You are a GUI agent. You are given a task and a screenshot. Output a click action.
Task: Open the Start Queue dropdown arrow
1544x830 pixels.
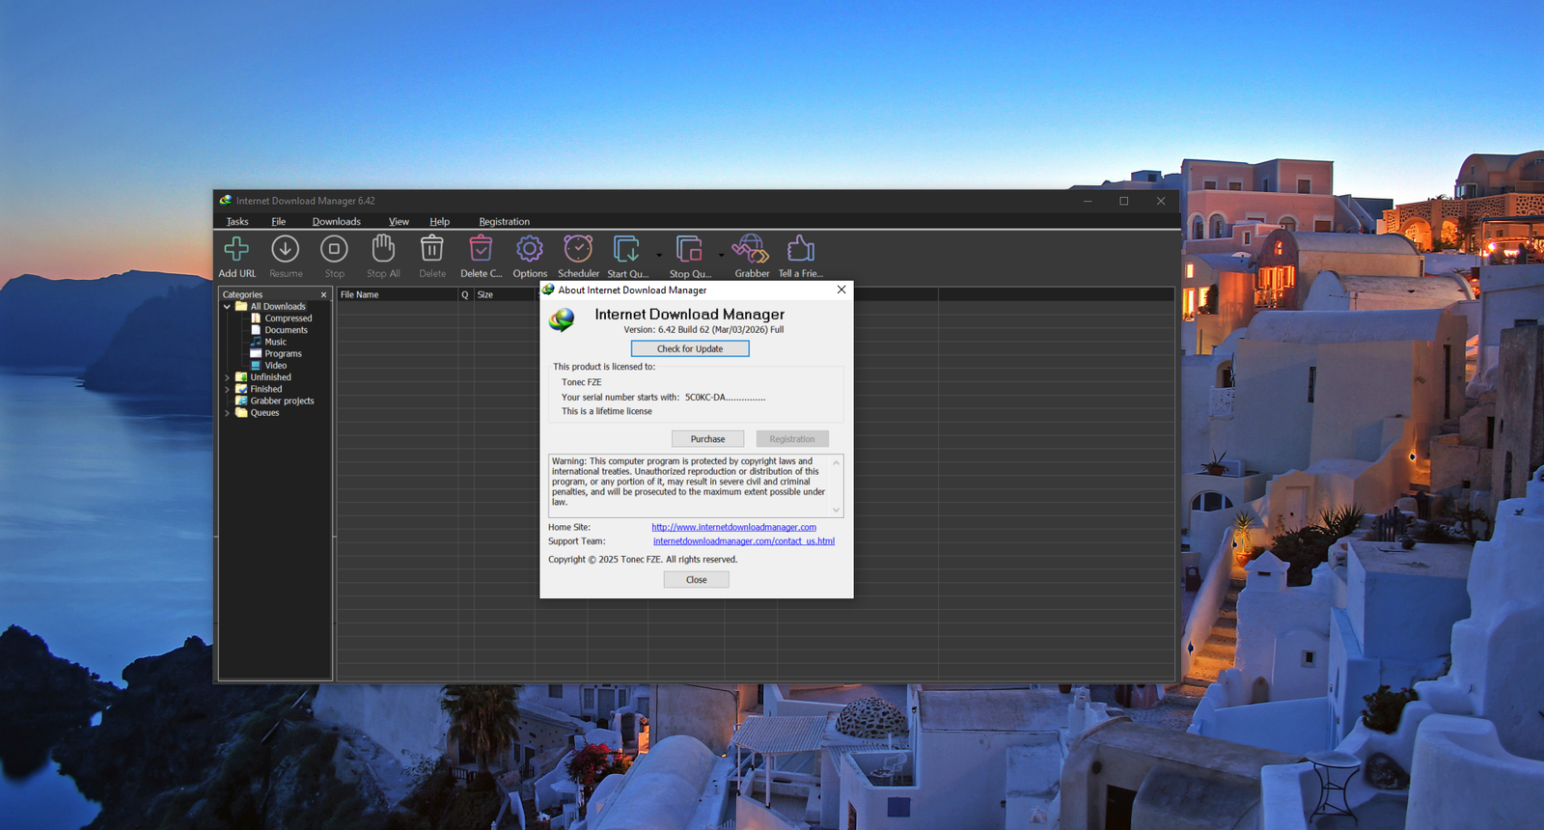point(659,256)
